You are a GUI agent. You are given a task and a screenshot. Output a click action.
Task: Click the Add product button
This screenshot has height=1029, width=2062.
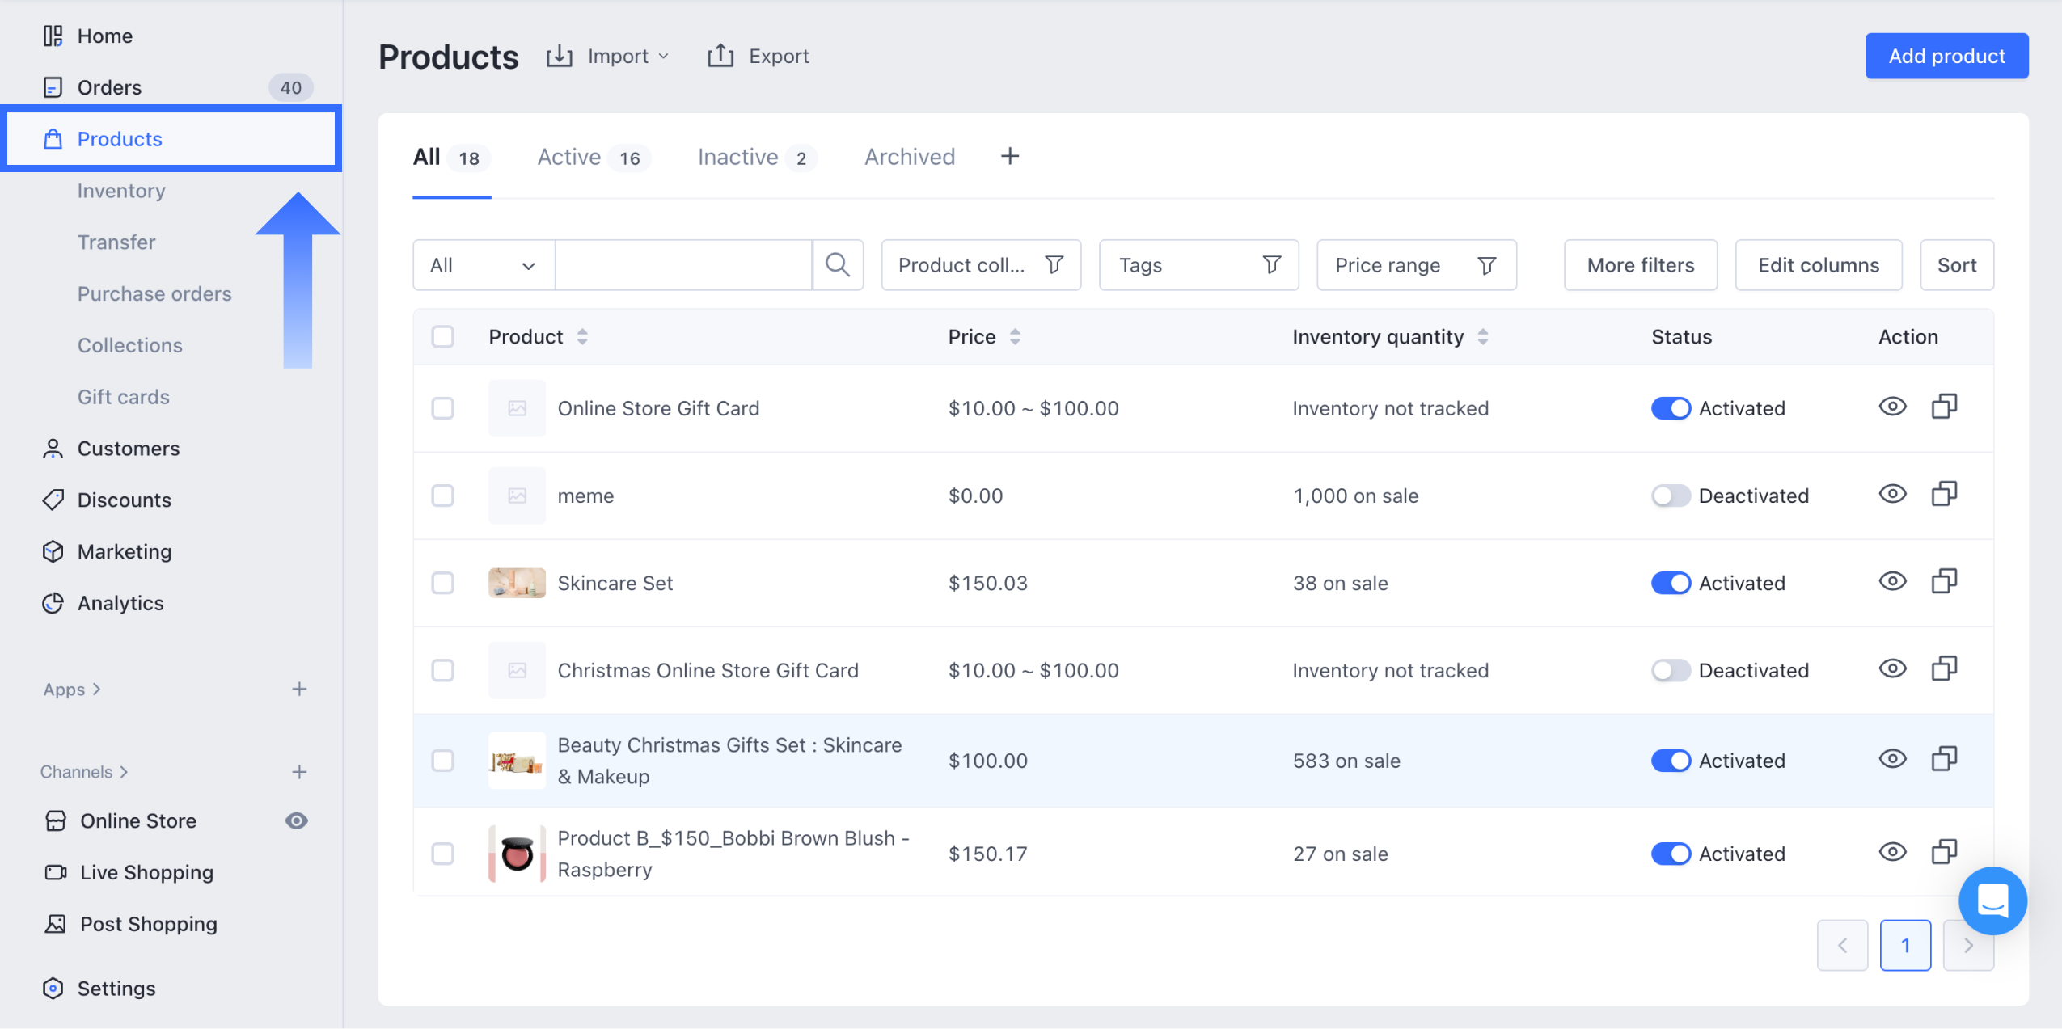coord(1946,56)
